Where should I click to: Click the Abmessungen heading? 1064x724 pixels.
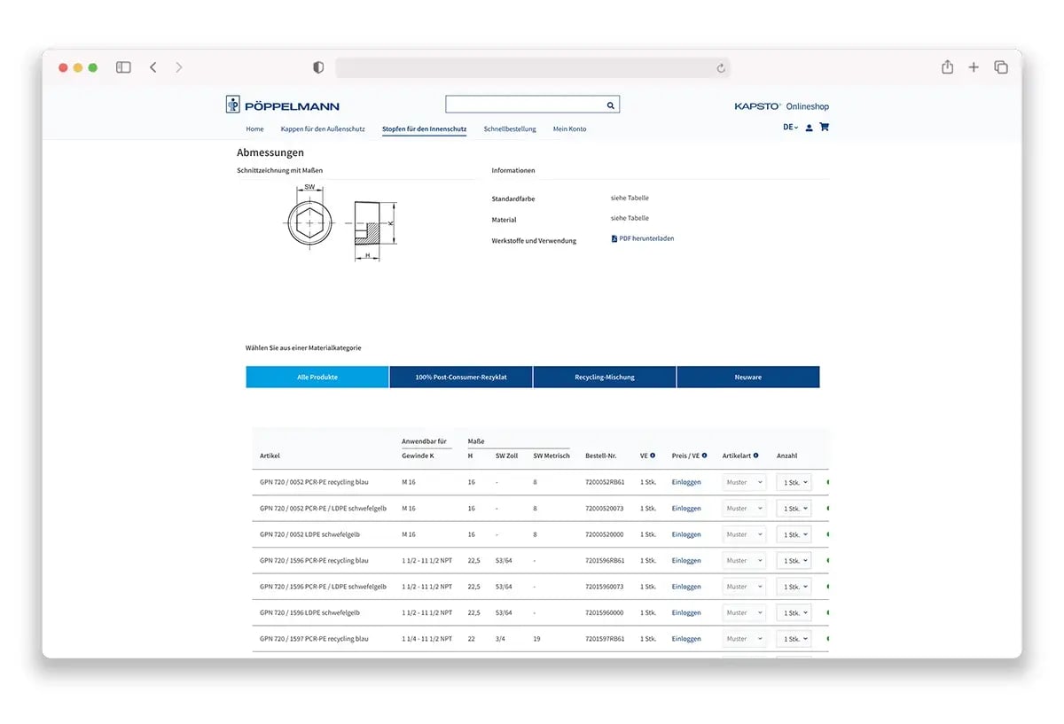tap(270, 152)
